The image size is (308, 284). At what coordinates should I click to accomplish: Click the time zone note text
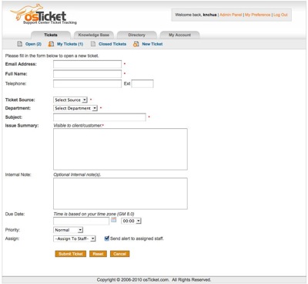[94, 214]
